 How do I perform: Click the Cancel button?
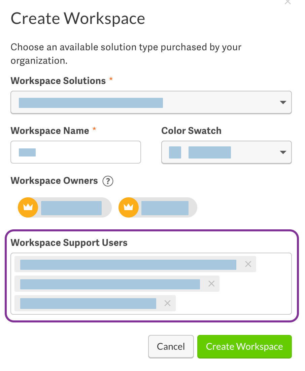coord(171,346)
